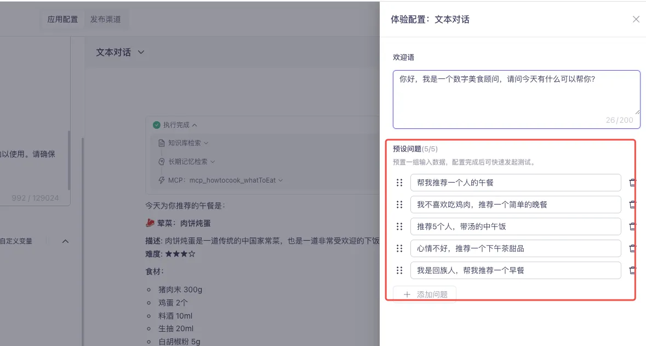Image resolution: width=646 pixels, height=346 pixels.
Task: Edit the 心情不好 下午茶甜品 field
Action: pos(516,248)
